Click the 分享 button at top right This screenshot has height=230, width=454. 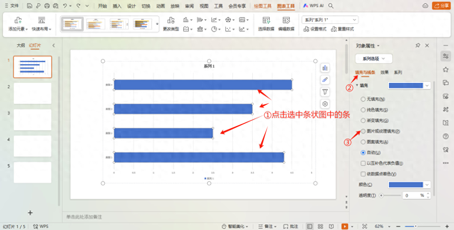coord(441,6)
